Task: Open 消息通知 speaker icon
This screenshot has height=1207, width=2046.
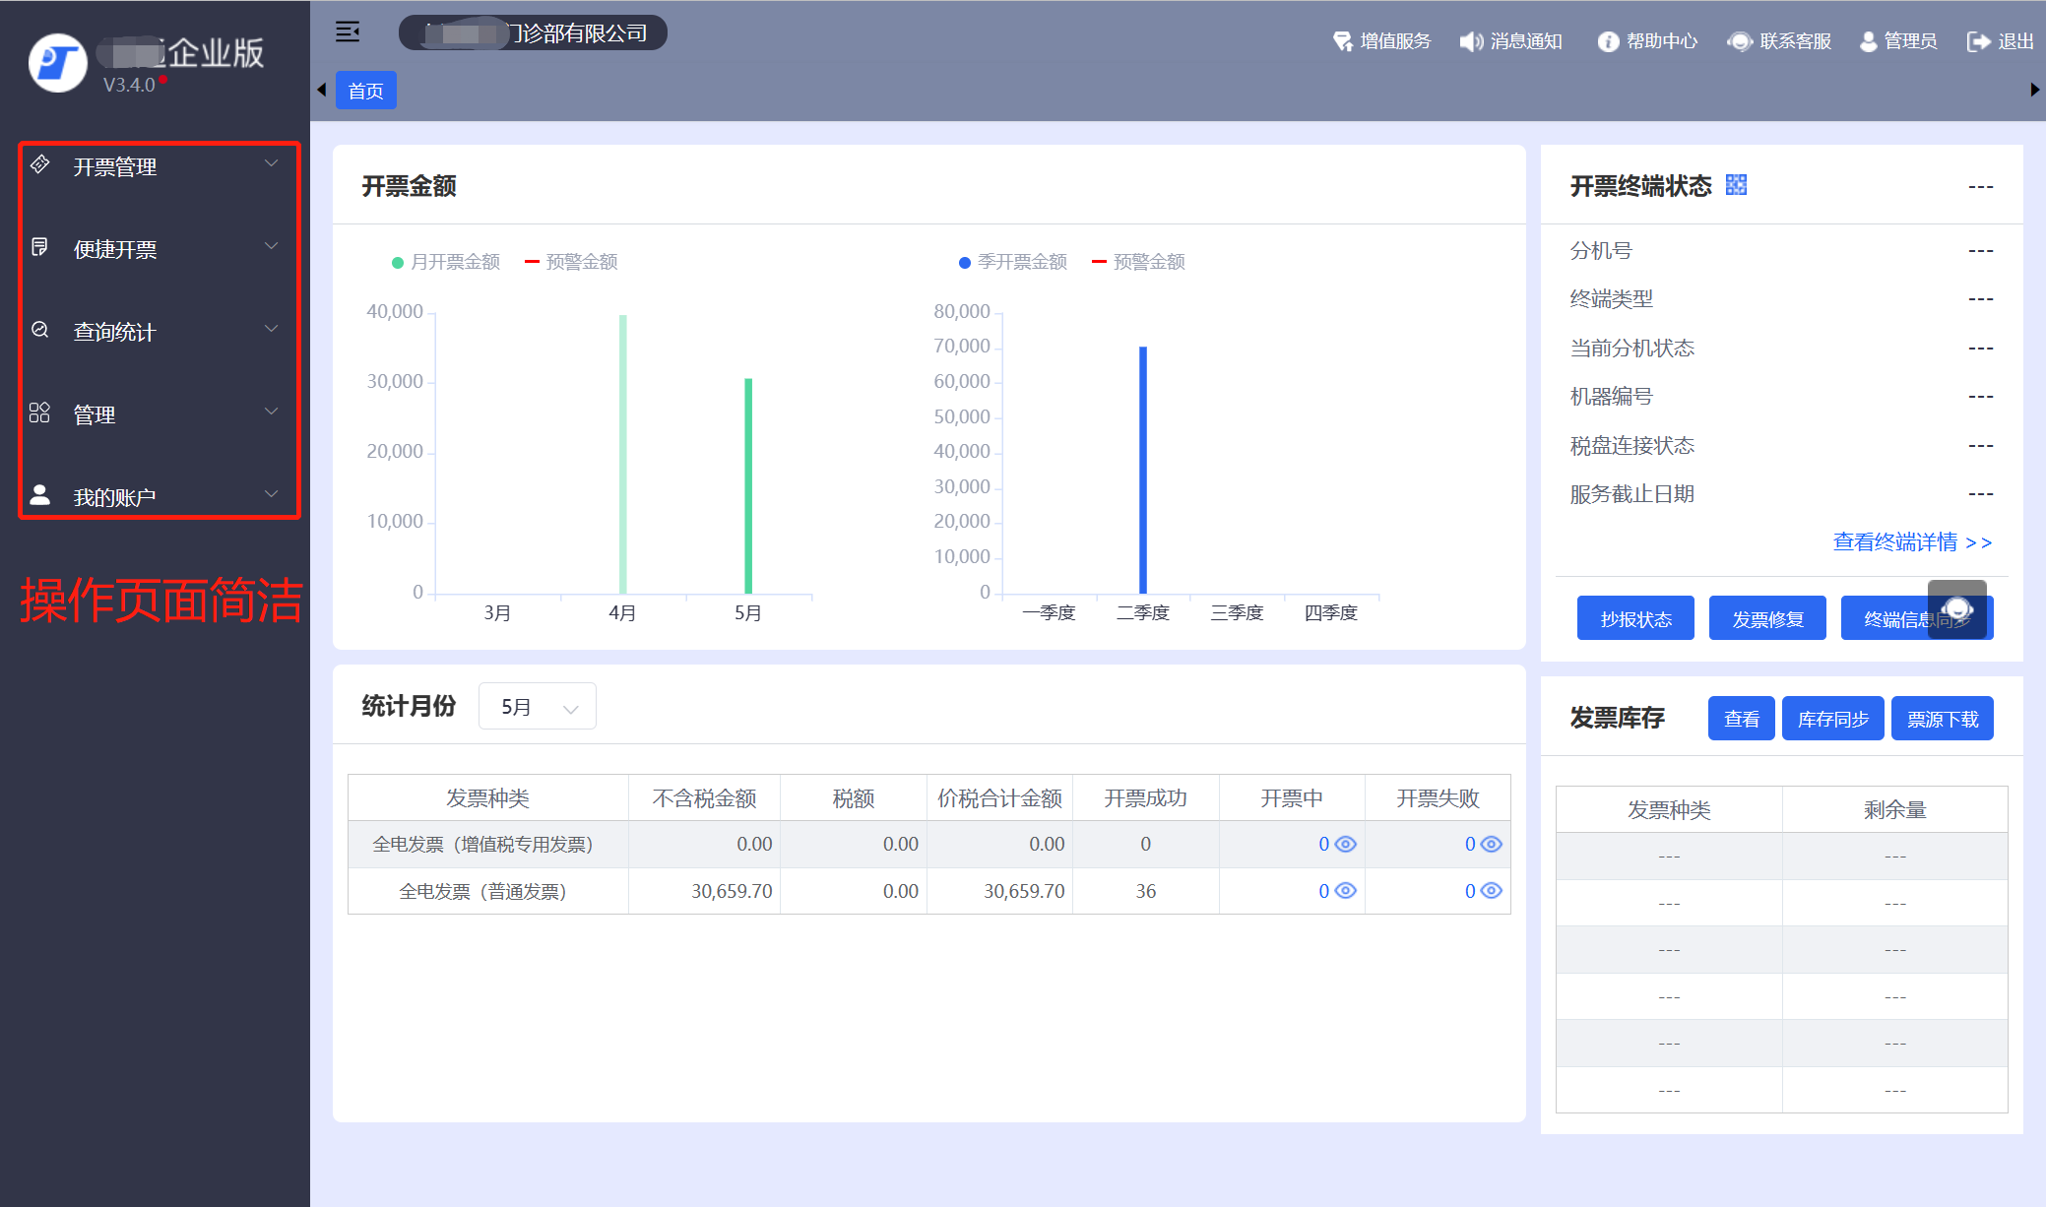Action: pyautogui.click(x=1471, y=41)
